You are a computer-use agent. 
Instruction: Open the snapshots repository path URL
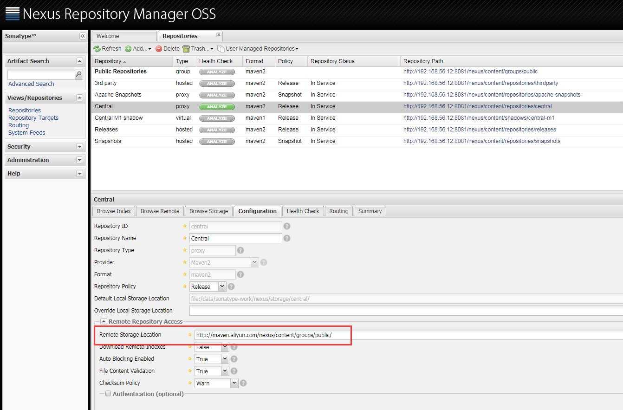point(482,141)
